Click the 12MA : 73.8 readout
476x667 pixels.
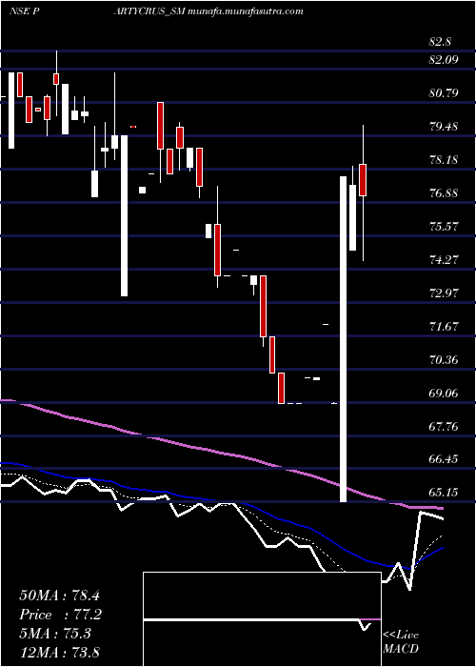pos(60,653)
